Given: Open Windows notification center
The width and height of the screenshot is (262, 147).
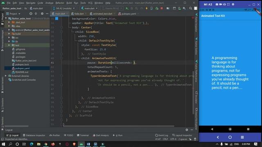Looking at the screenshot, I should coord(255,144).
